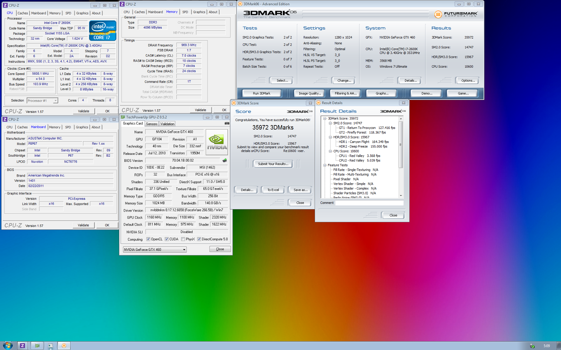Open the Processor #1 selection dropdown

pos(42,101)
